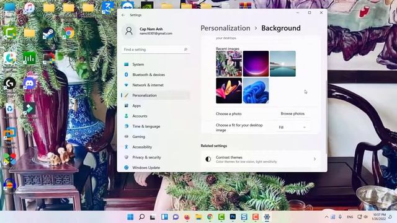Viewport: 397px width, 223px height.
Task: Click the Time & language globe icon
Action: [x=127, y=126]
